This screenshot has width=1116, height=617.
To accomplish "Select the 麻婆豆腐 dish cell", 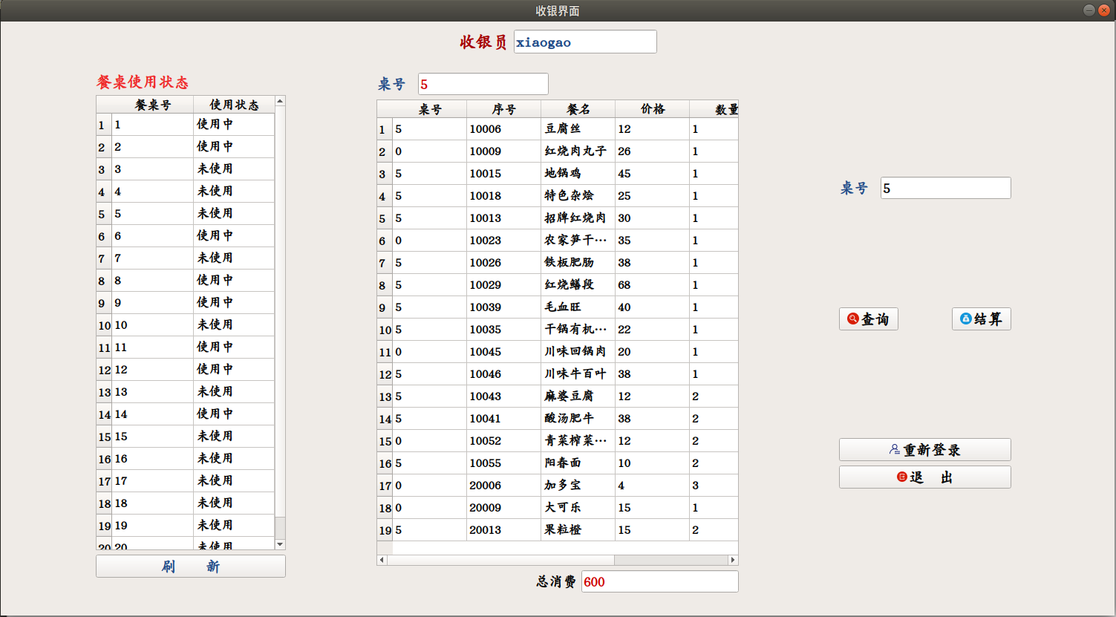I will [x=578, y=396].
